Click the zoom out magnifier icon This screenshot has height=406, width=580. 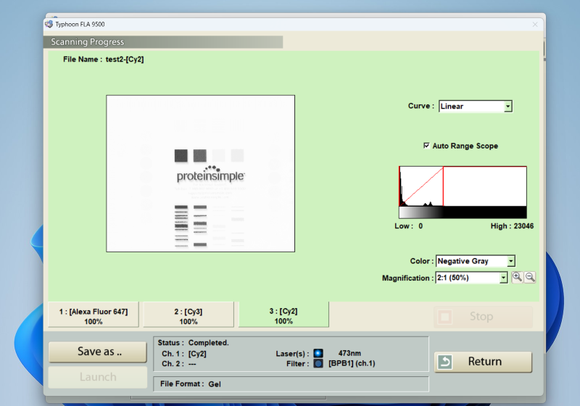[530, 278]
